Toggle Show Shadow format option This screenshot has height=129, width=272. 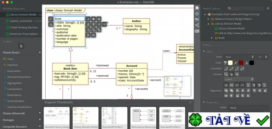point(232,74)
